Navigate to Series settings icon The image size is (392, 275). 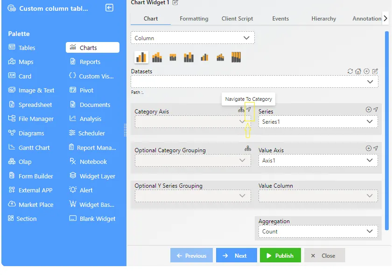click(376, 109)
